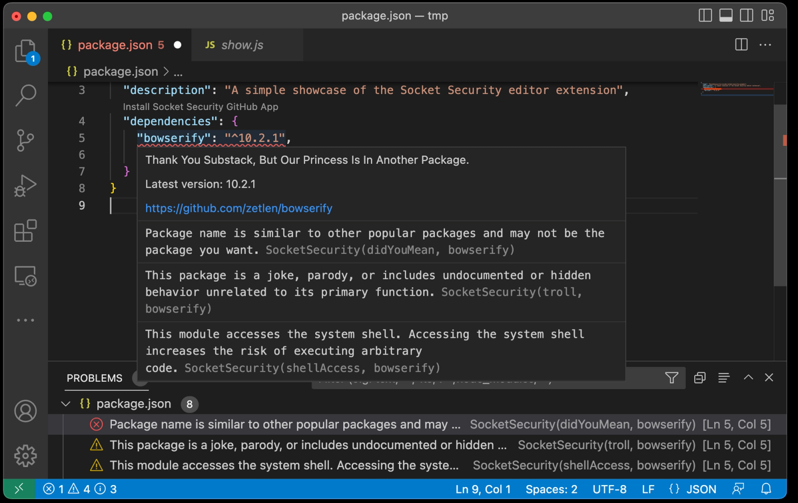
Task: Open the Manage settings gear
Action: [x=25, y=456]
